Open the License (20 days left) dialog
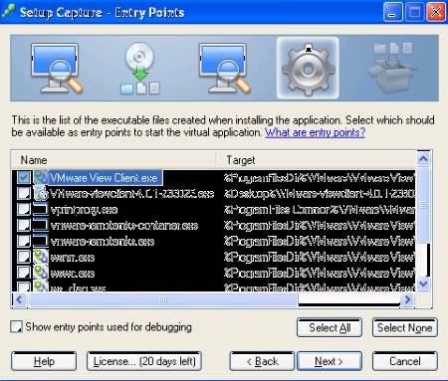 [144, 361]
